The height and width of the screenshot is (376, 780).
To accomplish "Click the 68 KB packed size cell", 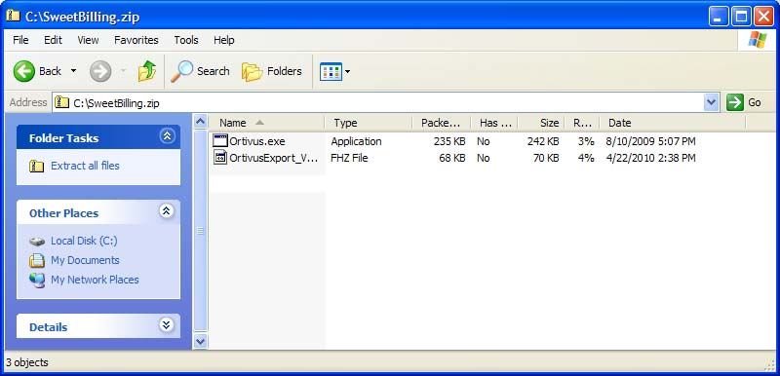I will click(x=452, y=159).
